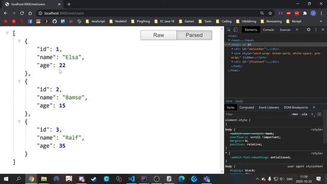Collapse the root JSON array
The height and width of the screenshot is (184, 327).
7,33
